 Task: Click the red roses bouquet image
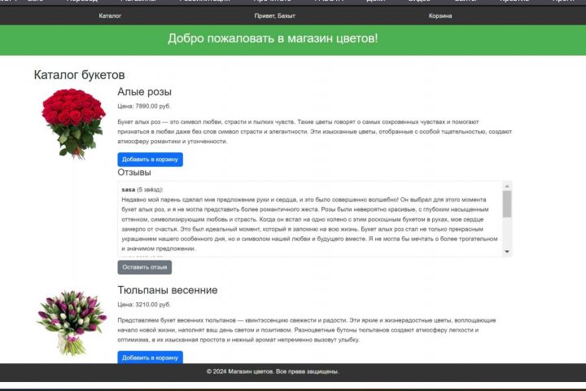click(x=73, y=124)
